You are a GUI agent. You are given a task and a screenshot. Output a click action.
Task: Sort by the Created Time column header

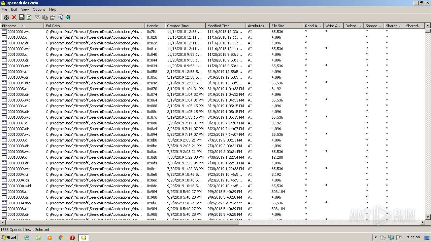pos(185,26)
